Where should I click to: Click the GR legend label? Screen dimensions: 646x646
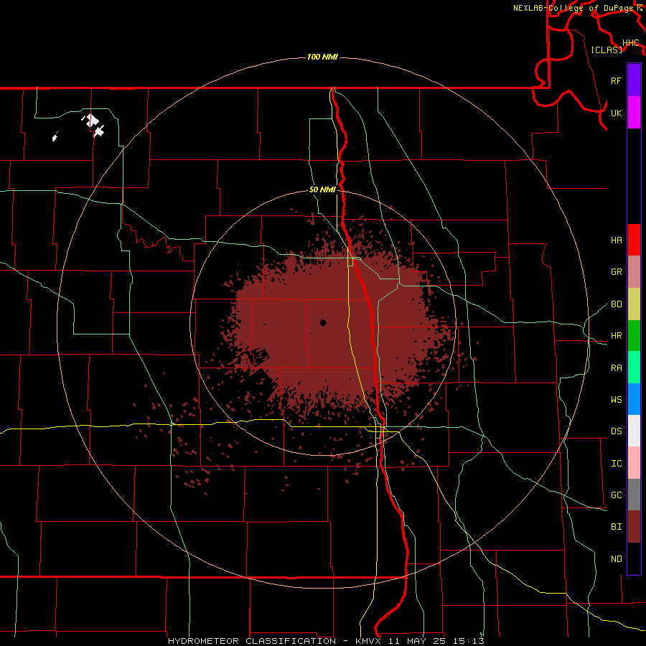(616, 272)
